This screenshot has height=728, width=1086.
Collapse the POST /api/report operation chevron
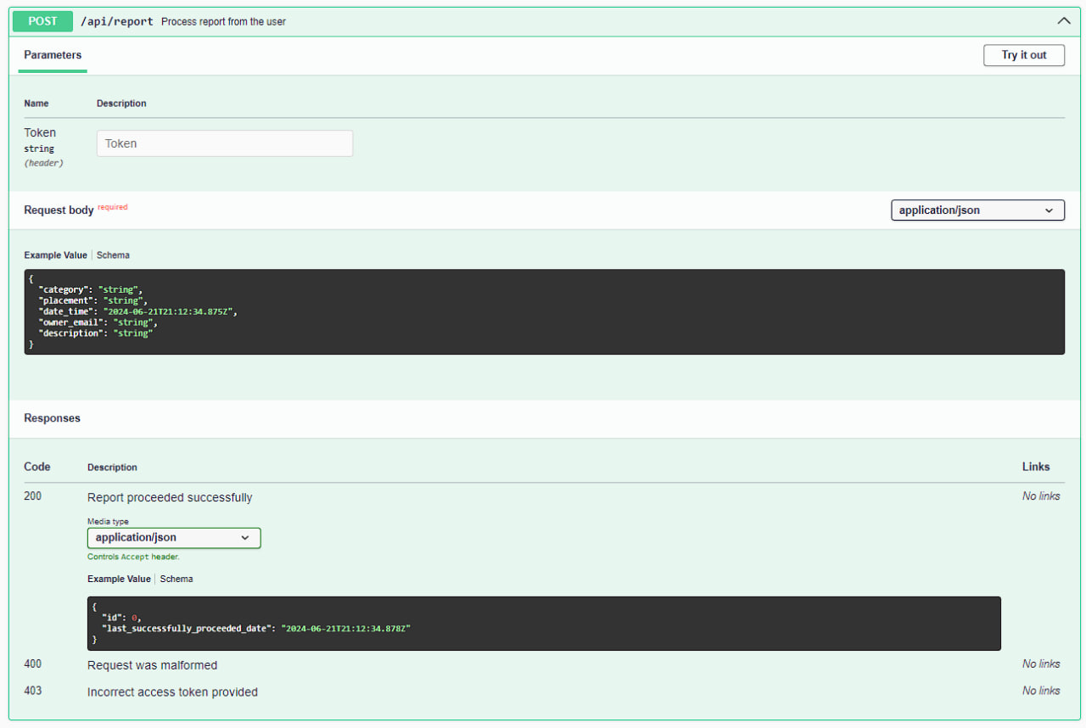pyautogui.click(x=1063, y=21)
